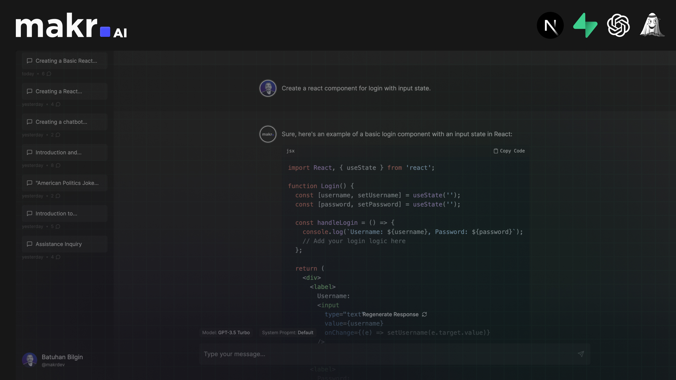Open the Model GPT-3.5 Turbo selector
This screenshot has width=676, height=380.
pyautogui.click(x=226, y=332)
